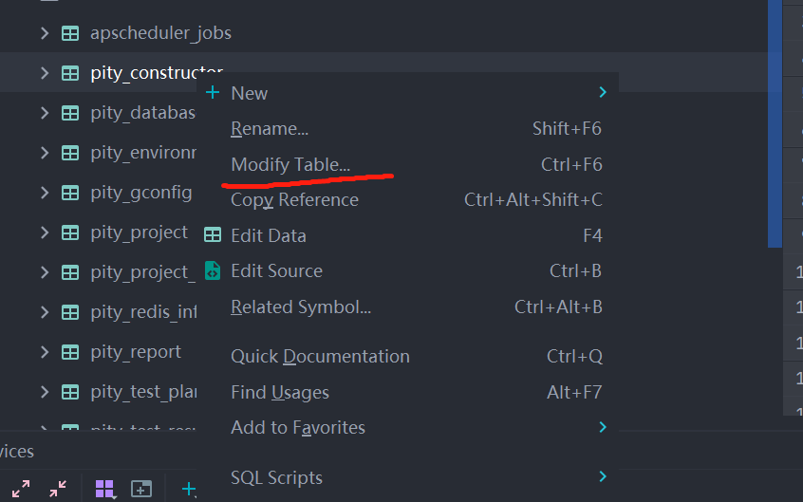Expand the apscheduler_jobs table node

pos(44,33)
